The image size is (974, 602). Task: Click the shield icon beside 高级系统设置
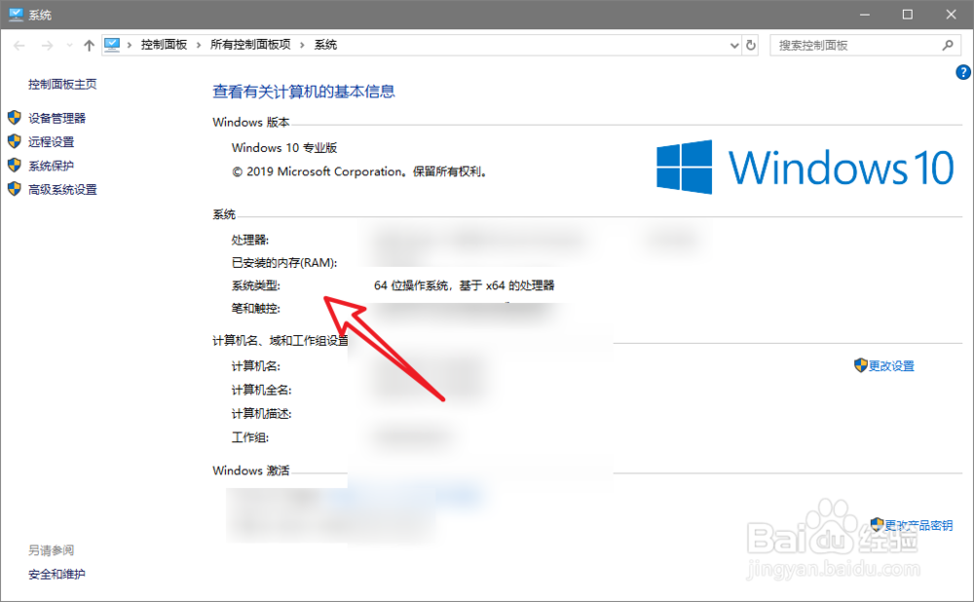tap(15, 189)
